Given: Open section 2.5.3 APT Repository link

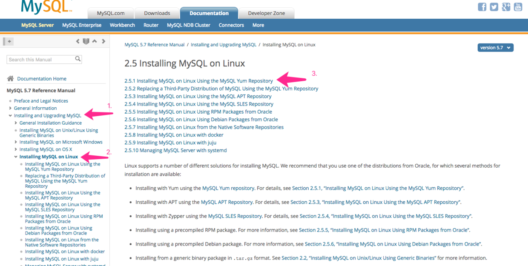Looking at the screenshot, I should tap(198, 96).
